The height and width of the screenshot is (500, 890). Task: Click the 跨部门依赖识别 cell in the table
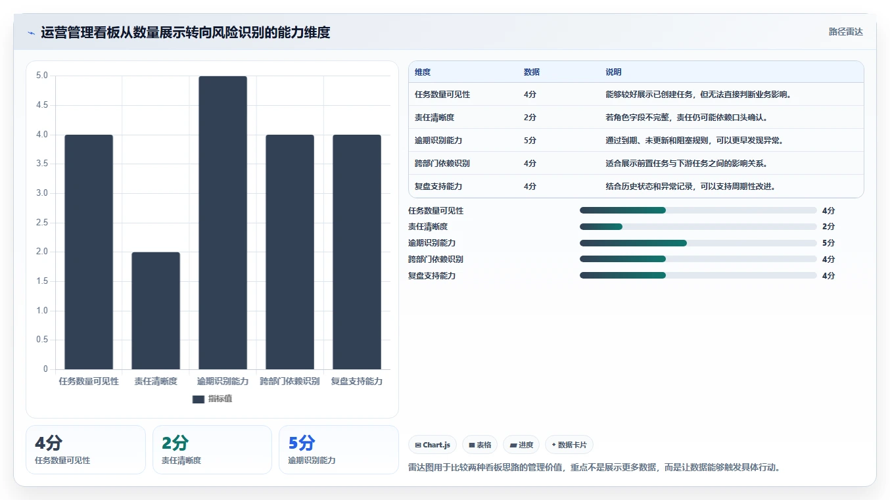442,164
